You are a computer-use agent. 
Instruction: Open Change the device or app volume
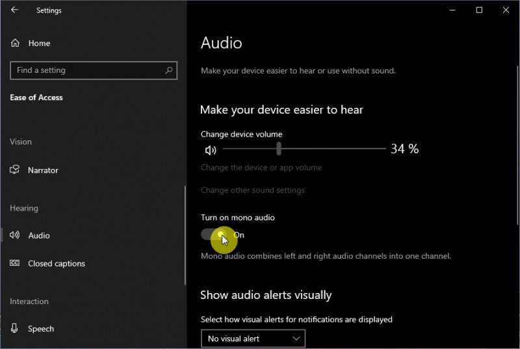click(x=261, y=168)
